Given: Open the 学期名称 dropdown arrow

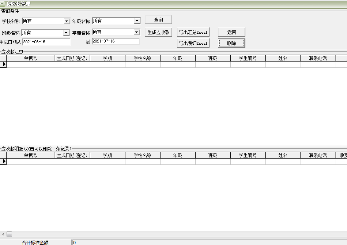Looking at the screenshot, I should point(136,32).
